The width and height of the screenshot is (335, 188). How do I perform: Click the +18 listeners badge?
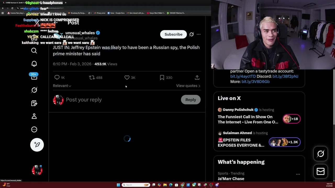coord(291,119)
